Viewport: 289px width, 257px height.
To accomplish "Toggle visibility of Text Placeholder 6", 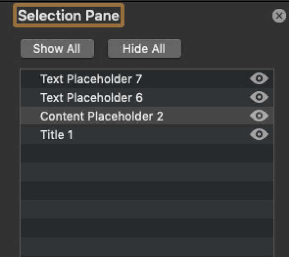I will 259,98.
